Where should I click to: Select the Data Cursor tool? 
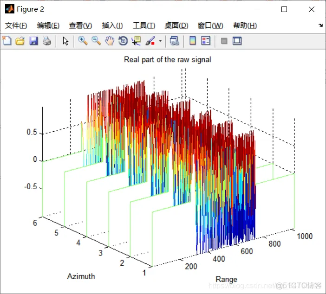click(x=137, y=41)
